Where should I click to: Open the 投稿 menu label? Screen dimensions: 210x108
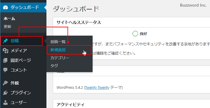[15, 41]
